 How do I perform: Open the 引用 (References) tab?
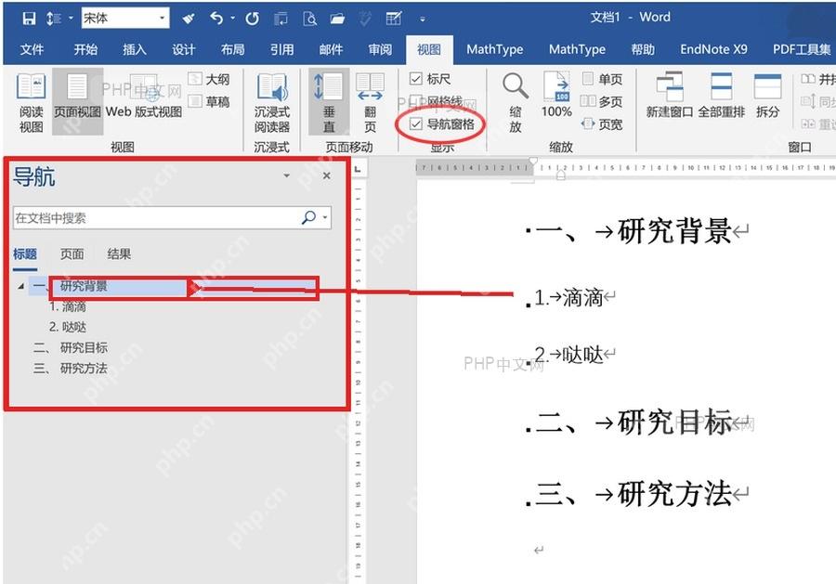click(281, 49)
